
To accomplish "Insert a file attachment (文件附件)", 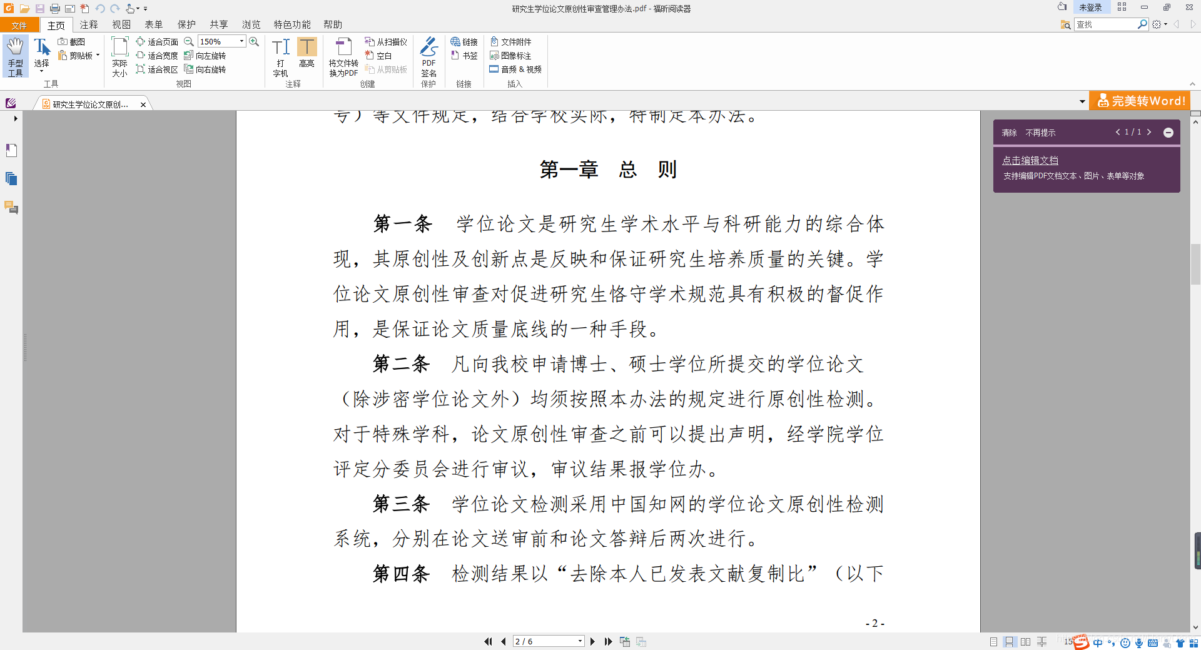I will [512, 41].
